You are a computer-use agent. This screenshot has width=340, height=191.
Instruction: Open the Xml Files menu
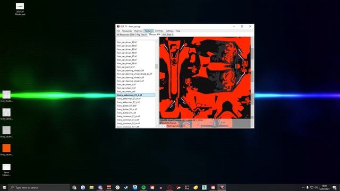tap(159, 31)
